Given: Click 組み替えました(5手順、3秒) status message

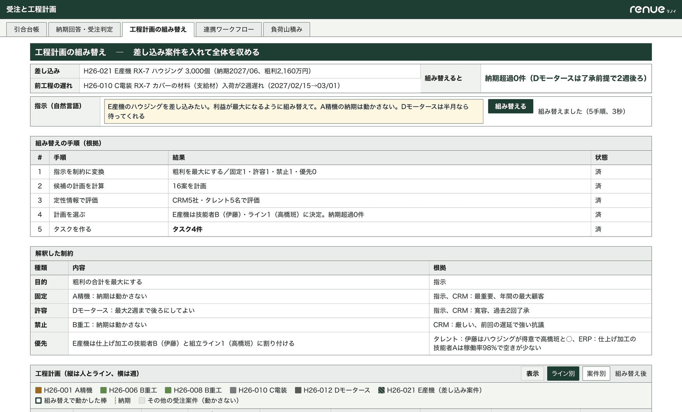Looking at the screenshot, I should (x=581, y=111).
